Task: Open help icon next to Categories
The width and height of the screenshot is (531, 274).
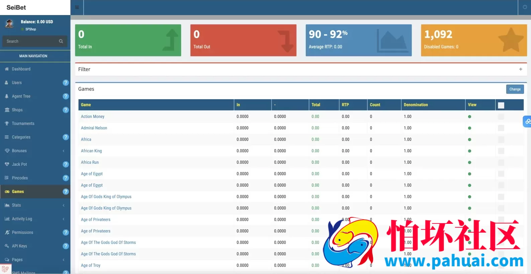Action: [x=66, y=137]
